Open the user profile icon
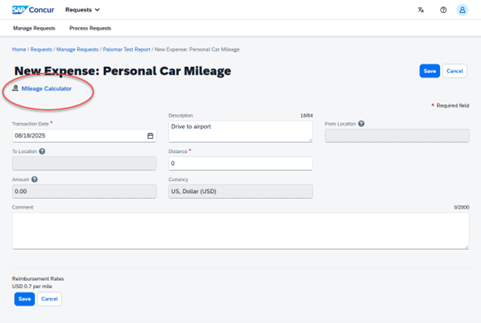Screen dimensions: 481x323 462,10
